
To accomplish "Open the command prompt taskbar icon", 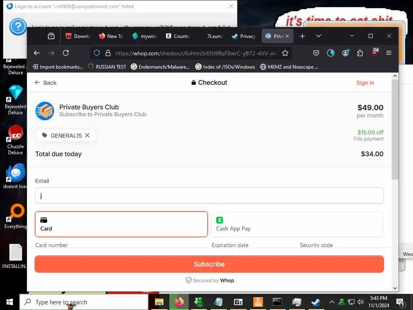I will coord(277,302).
